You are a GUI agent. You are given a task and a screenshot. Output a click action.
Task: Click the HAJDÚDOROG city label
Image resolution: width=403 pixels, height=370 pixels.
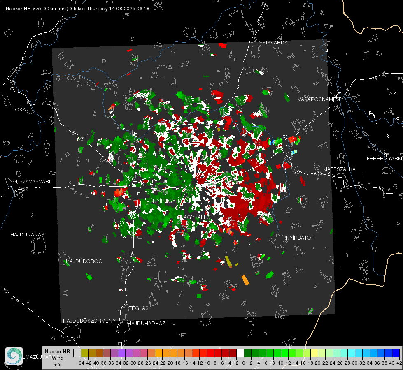84,261
